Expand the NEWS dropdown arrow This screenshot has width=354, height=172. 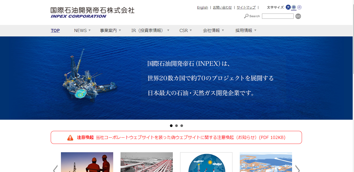point(90,30)
